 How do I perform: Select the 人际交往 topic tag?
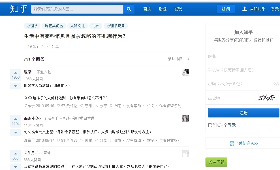click(x=78, y=26)
